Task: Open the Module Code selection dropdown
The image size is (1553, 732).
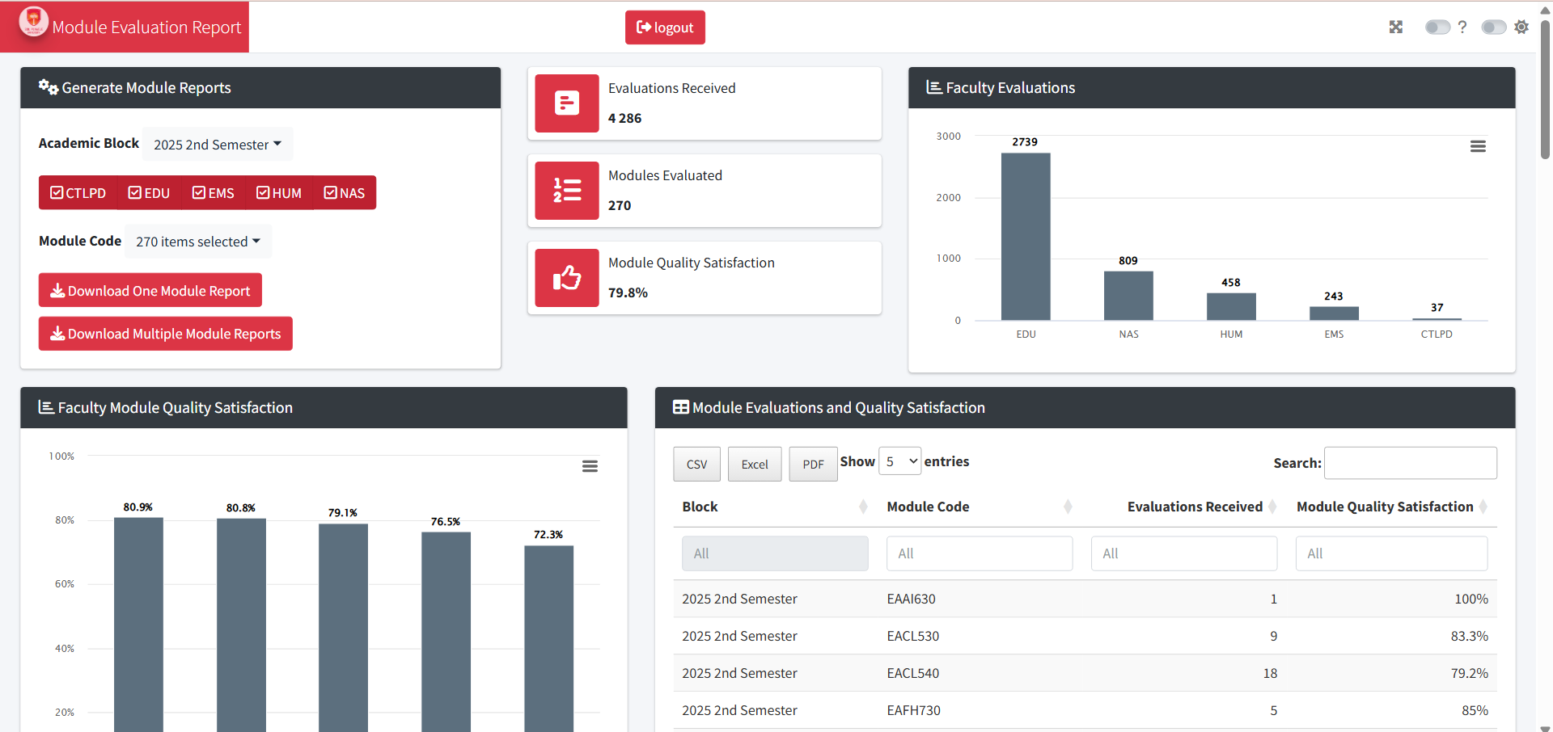Action: [x=197, y=241]
